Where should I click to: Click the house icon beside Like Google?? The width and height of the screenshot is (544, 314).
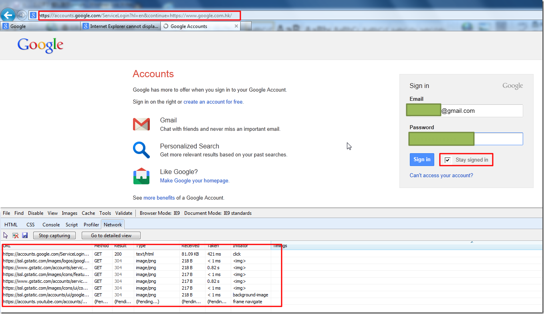coord(141,176)
